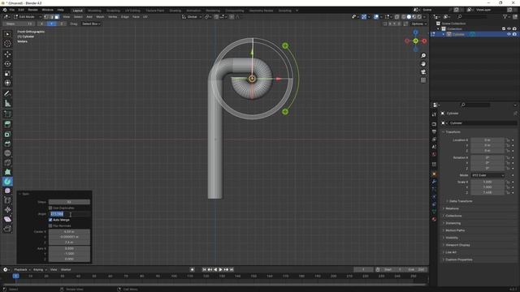Open the Modifiers wrench properties tab

pos(434,182)
